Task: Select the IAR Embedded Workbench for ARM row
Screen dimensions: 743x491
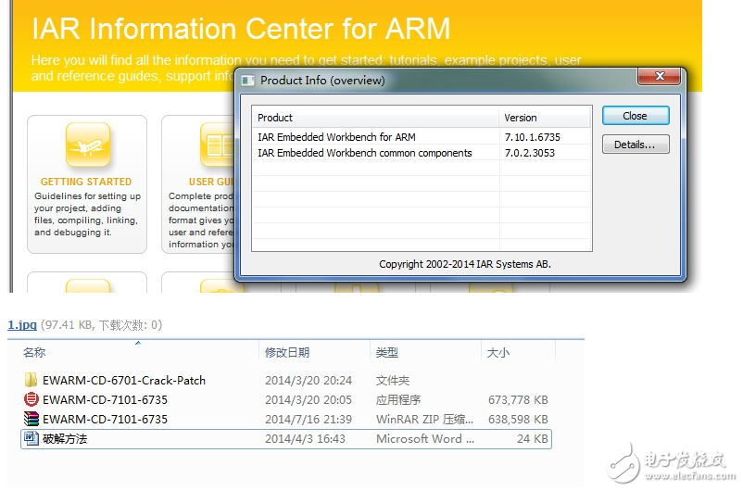Action: [x=336, y=137]
